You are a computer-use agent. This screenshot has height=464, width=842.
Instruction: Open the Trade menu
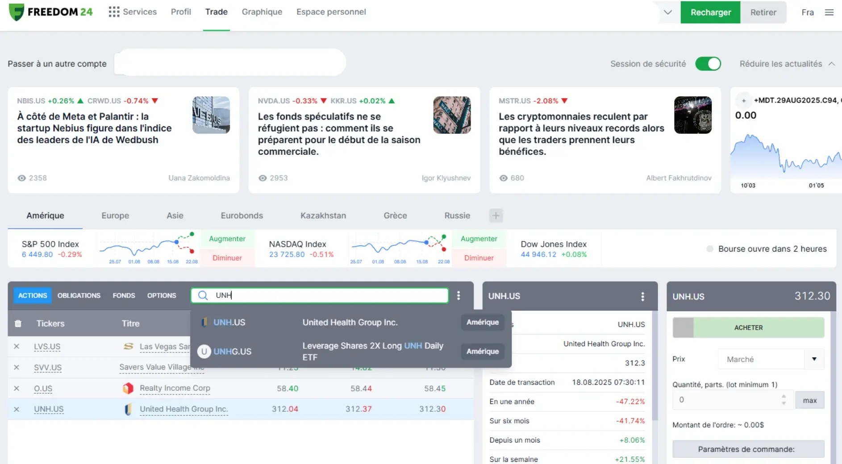[217, 12]
